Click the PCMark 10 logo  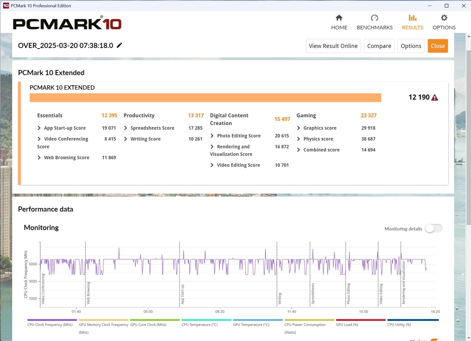67,23
